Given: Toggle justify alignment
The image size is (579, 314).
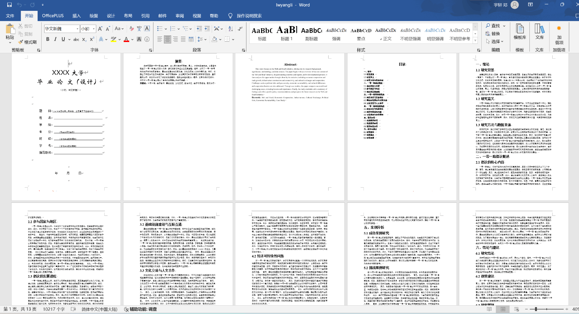Looking at the screenshot, I should [x=183, y=39].
